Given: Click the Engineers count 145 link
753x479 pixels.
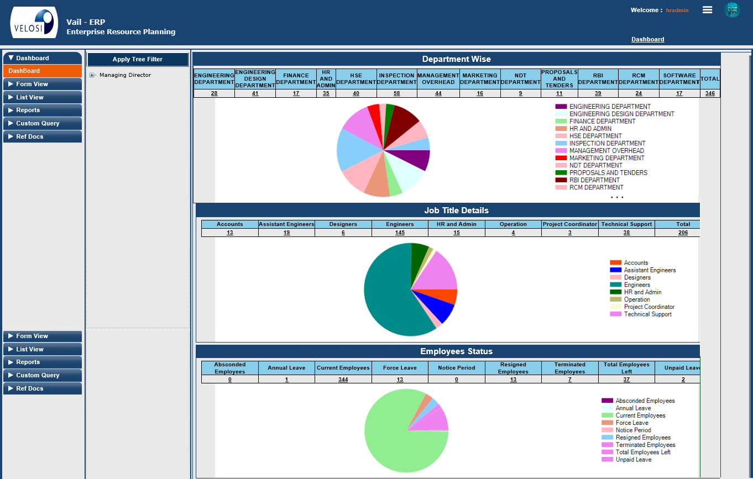Looking at the screenshot, I should point(400,233).
